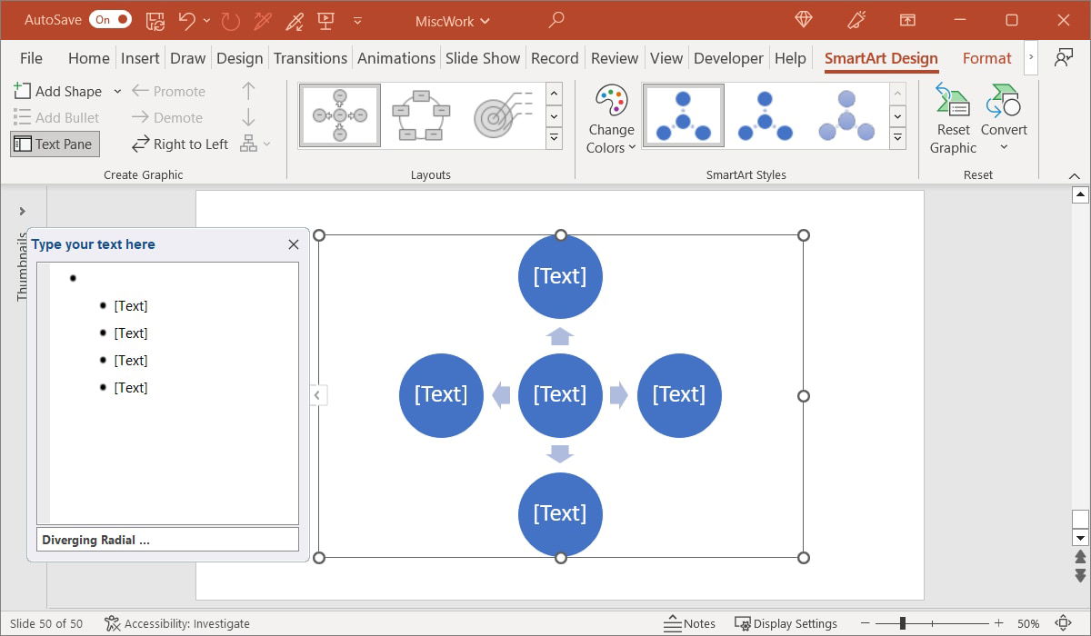Click Display Settings in the status bar
Screen dimensions: 1091x636
click(x=787, y=623)
